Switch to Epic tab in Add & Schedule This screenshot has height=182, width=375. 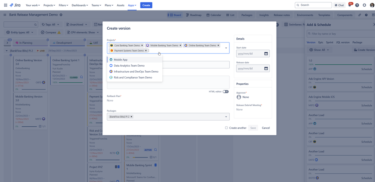coord(321,42)
